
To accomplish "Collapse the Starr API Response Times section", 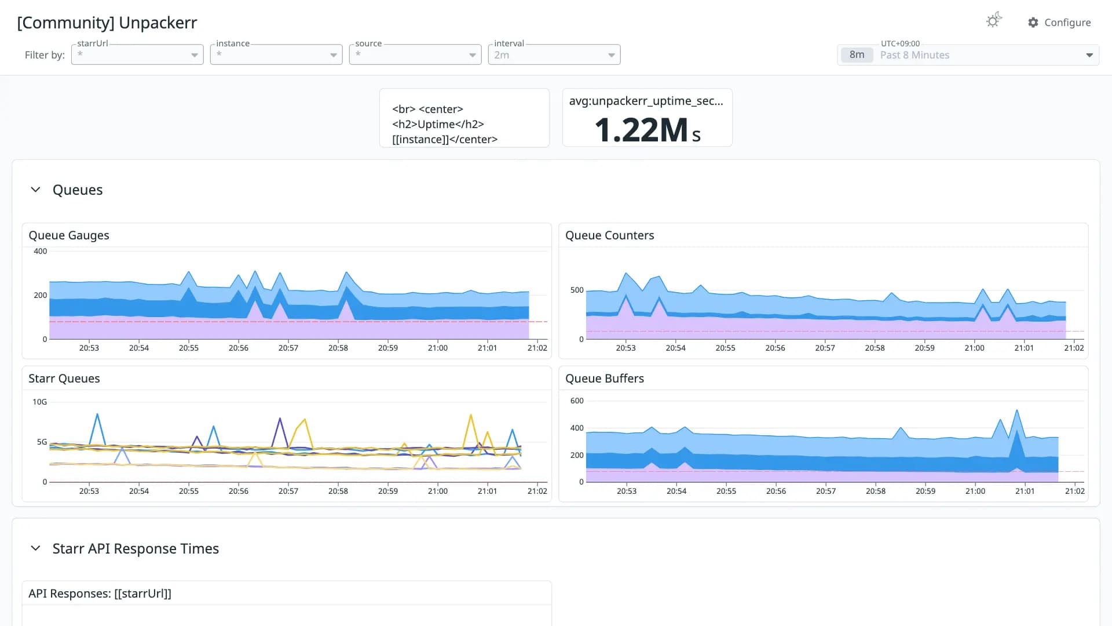I will point(35,548).
